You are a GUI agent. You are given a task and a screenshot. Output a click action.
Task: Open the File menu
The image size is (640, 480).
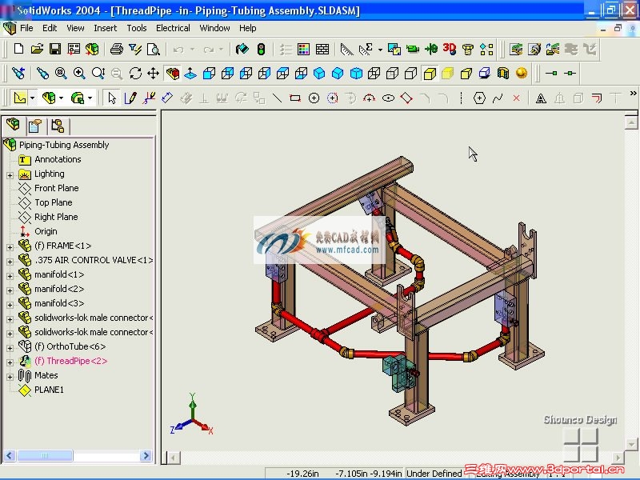coord(26,28)
